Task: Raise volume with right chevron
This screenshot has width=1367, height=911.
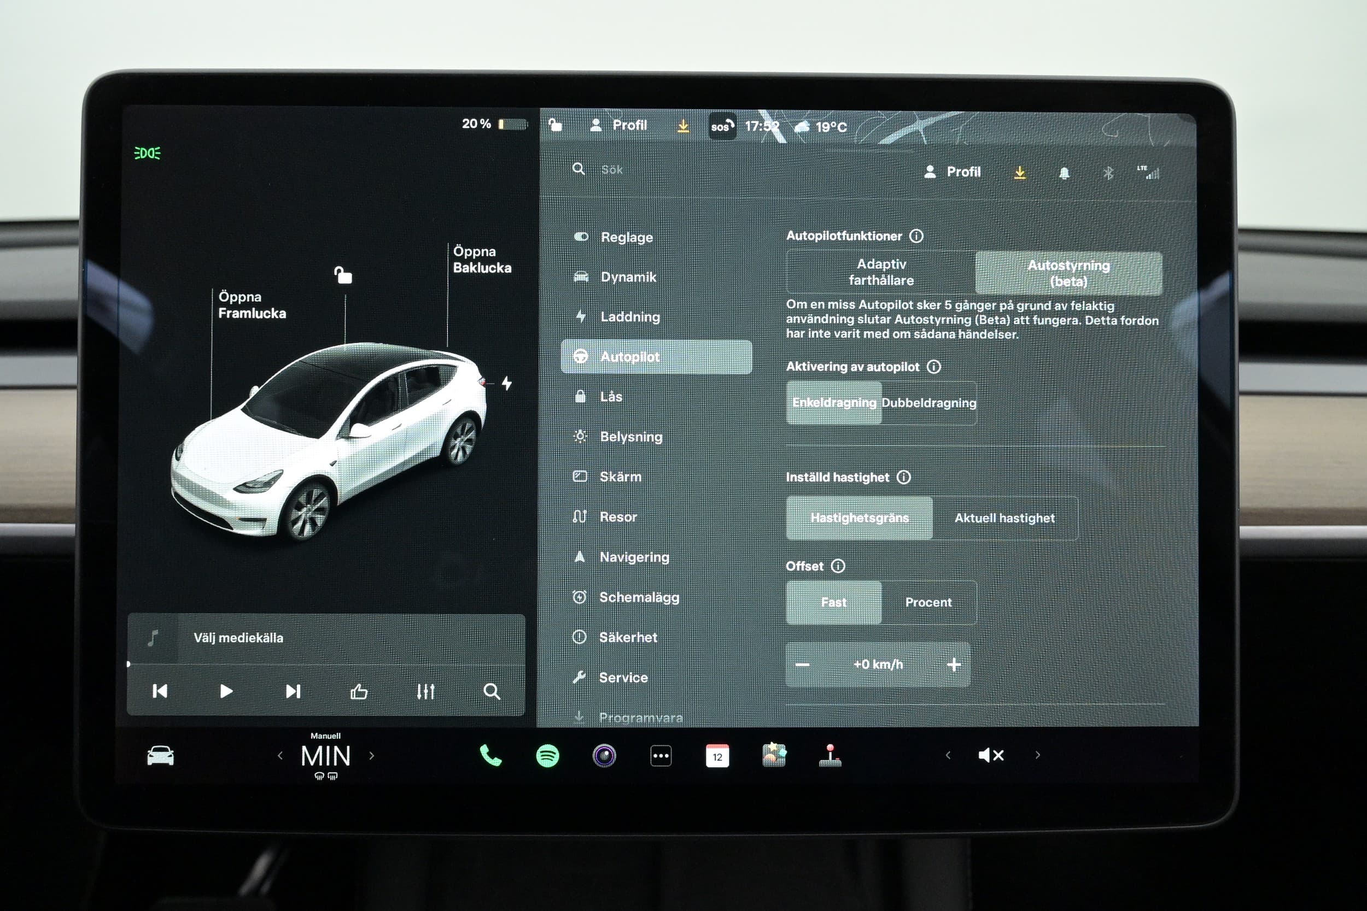Action: coord(1037,755)
